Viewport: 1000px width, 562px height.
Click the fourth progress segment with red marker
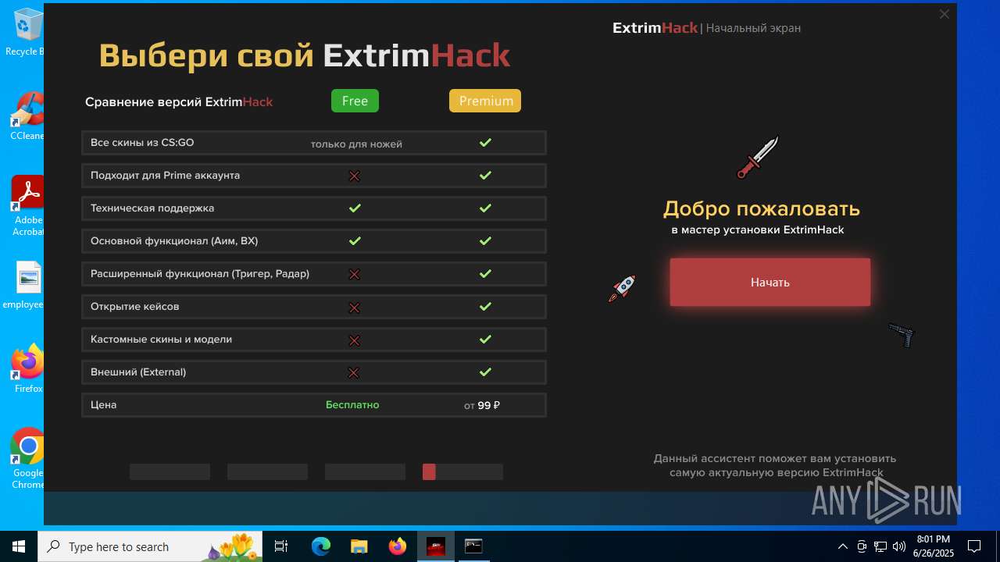point(462,471)
